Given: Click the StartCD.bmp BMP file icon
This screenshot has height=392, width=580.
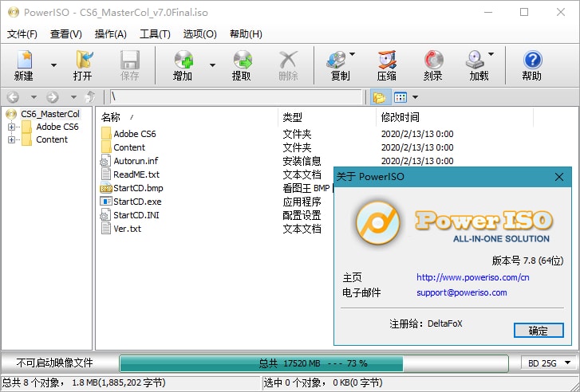Looking at the screenshot, I should coord(106,188).
